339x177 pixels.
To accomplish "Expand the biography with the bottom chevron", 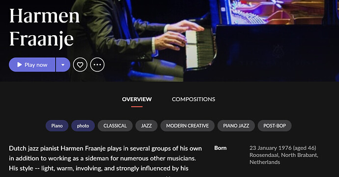I will coord(169,176).
